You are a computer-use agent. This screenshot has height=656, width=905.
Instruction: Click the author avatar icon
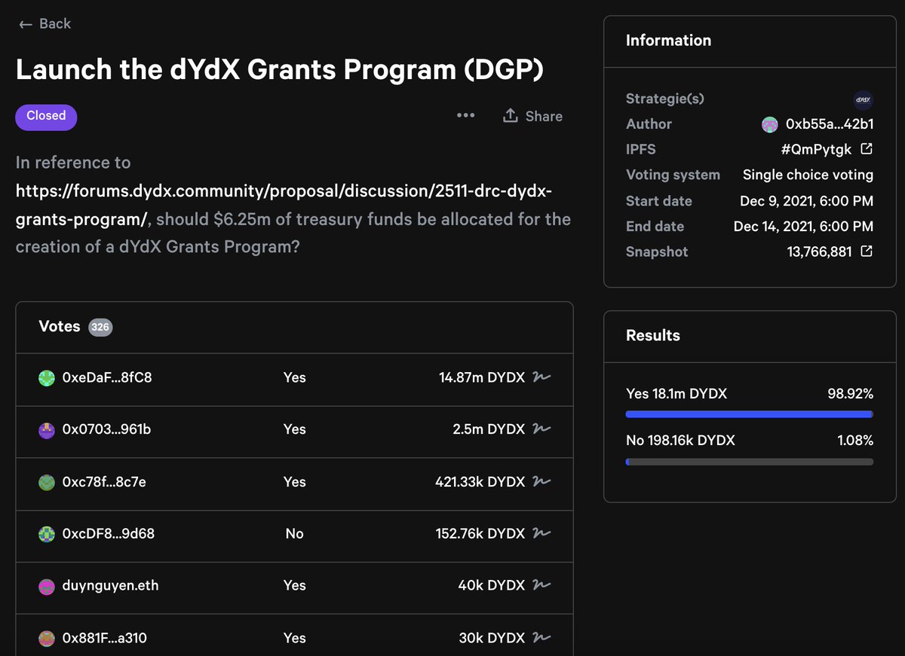[770, 124]
